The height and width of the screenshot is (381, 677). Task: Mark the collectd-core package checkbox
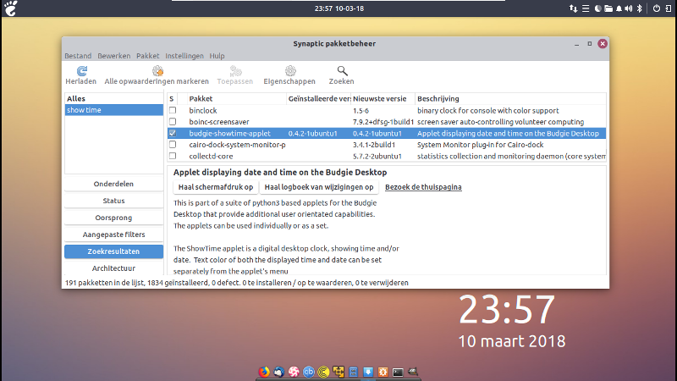173,156
